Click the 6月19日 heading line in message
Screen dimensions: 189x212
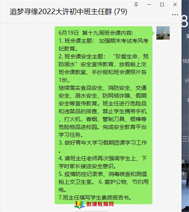[96, 33]
